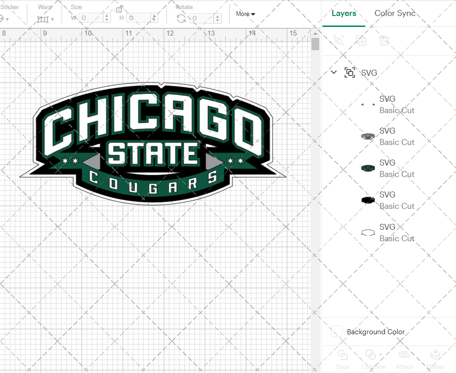
Task: Click the Combine tool icon
Action: coord(369,354)
